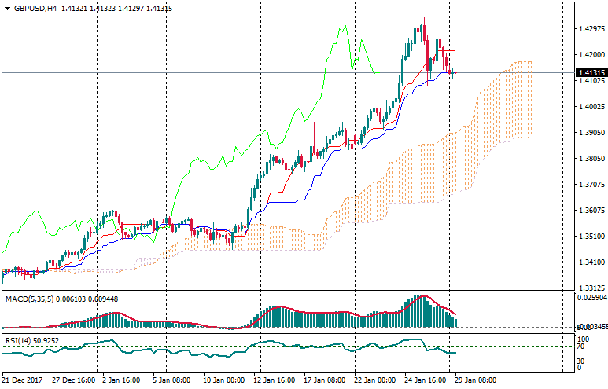Click the Ichimoku cloud's flat top edge
This screenshot has width=608, height=389.
521,61
